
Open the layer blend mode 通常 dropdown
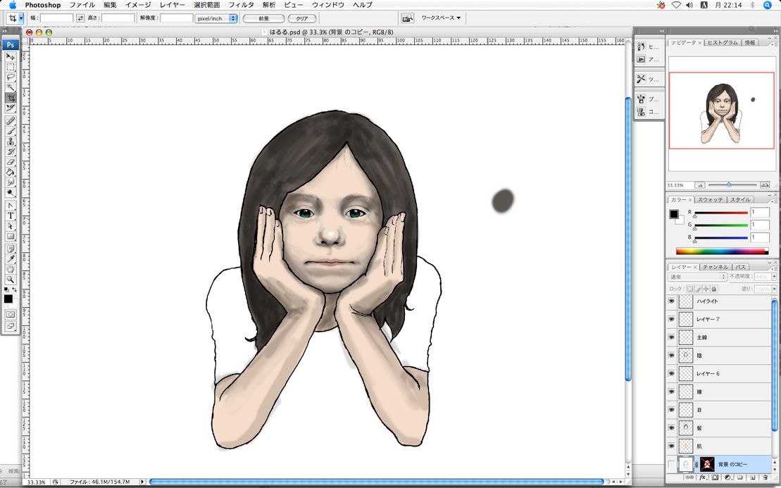tap(697, 277)
